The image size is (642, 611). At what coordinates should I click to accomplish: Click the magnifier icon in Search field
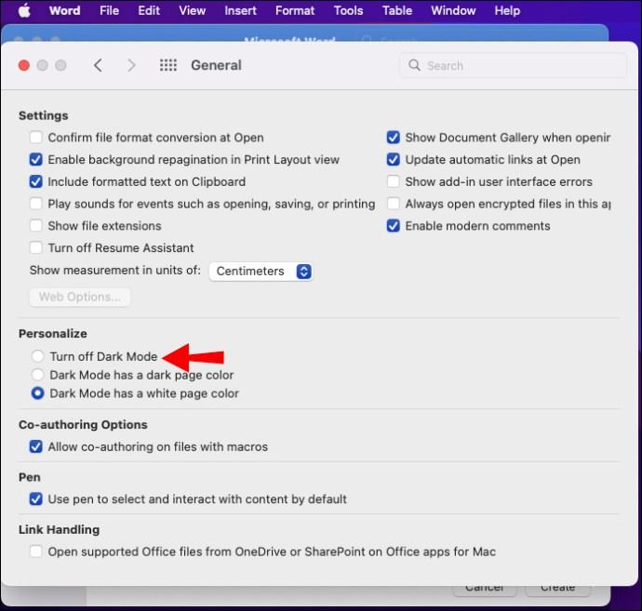tap(414, 65)
